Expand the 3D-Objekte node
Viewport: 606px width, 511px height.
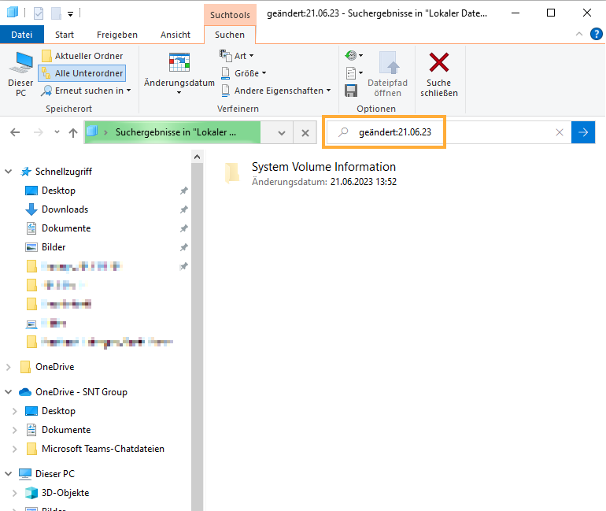point(15,493)
